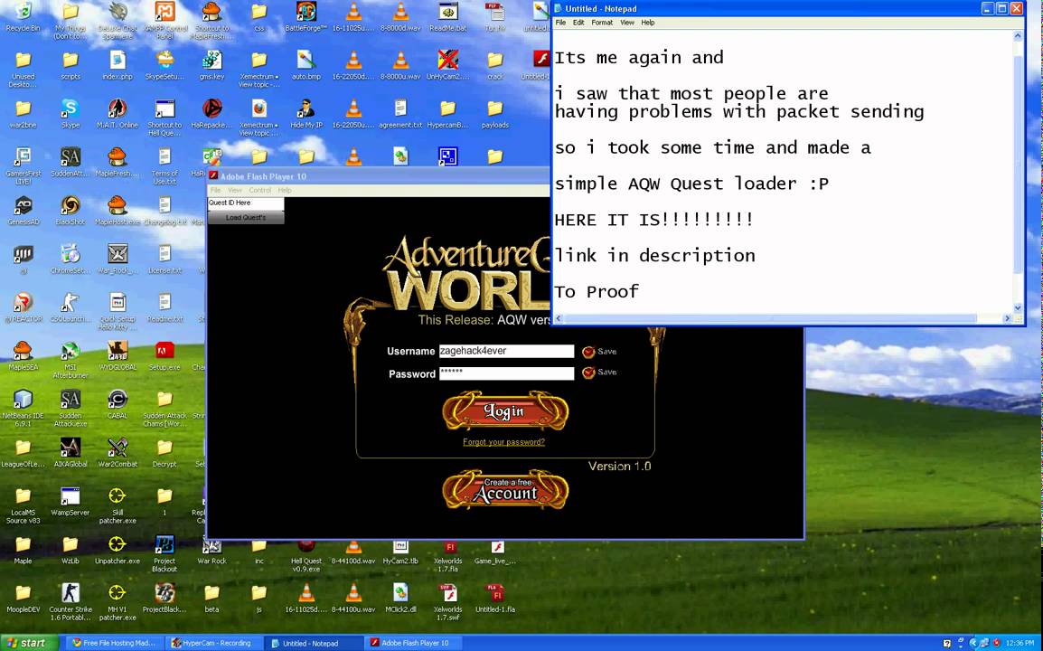1043x651 pixels.
Task: Open the LocalMS Source v83 folder
Action: [x=23, y=495]
